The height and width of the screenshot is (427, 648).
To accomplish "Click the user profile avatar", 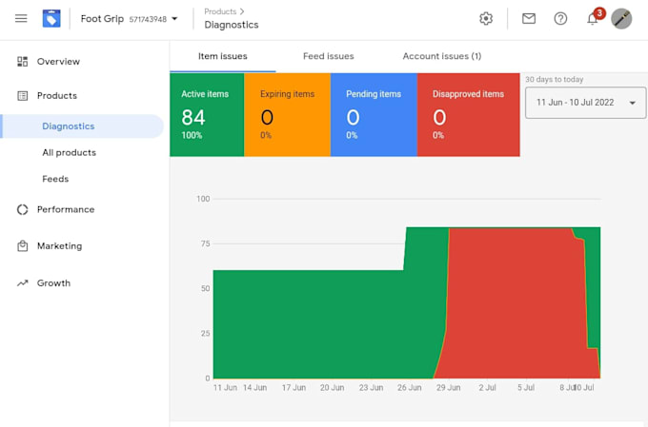I will click(x=621, y=19).
